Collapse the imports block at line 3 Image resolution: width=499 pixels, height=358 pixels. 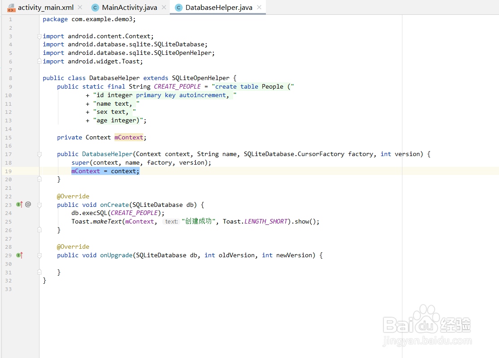click(40, 36)
